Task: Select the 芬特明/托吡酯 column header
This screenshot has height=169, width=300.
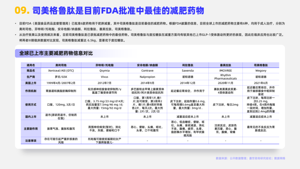Action: coord(104,65)
